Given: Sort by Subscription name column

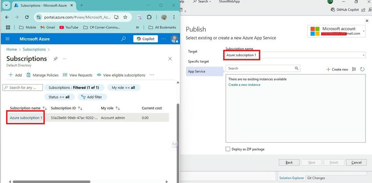Looking at the screenshot, I should (28, 108).
